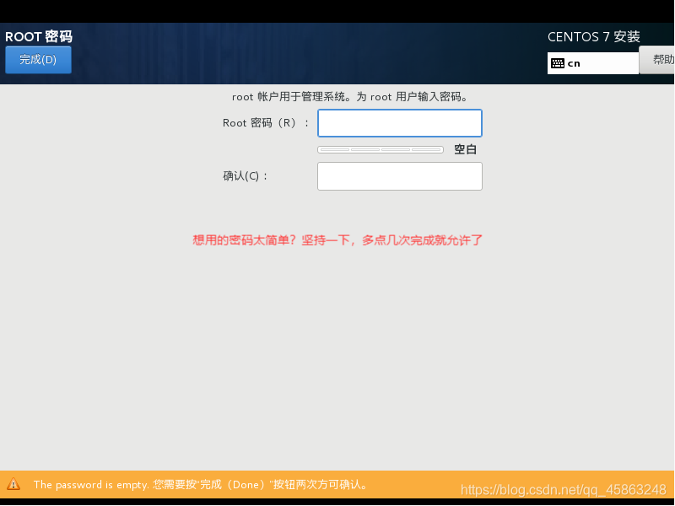
Task: Click the password strength bar
Action: 381,149
